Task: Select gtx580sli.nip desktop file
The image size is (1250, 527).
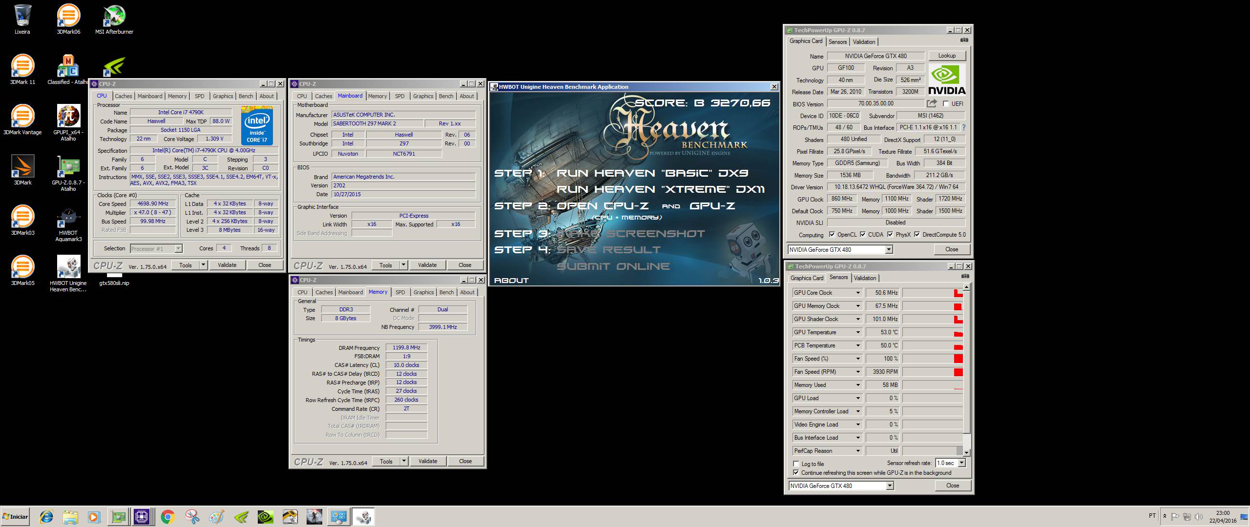Action: point(114,283)
